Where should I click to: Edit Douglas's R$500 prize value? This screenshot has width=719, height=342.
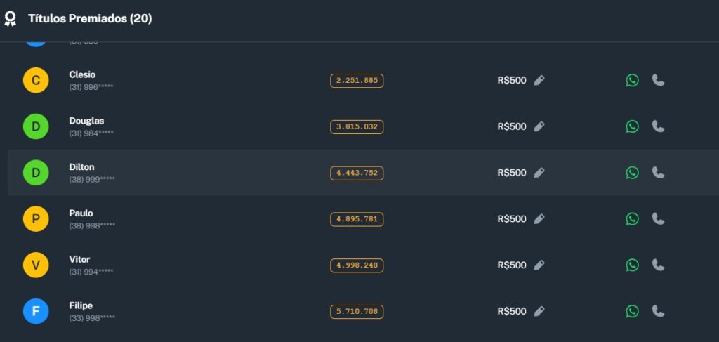539,126
